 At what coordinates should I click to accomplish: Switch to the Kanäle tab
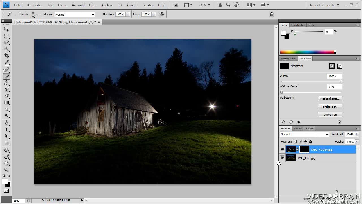[298, 128]
